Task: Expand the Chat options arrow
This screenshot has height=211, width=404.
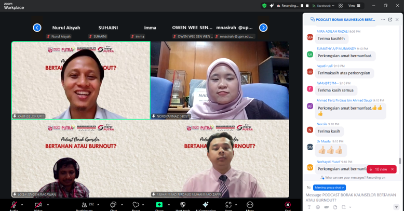Action: coord(122,205)
